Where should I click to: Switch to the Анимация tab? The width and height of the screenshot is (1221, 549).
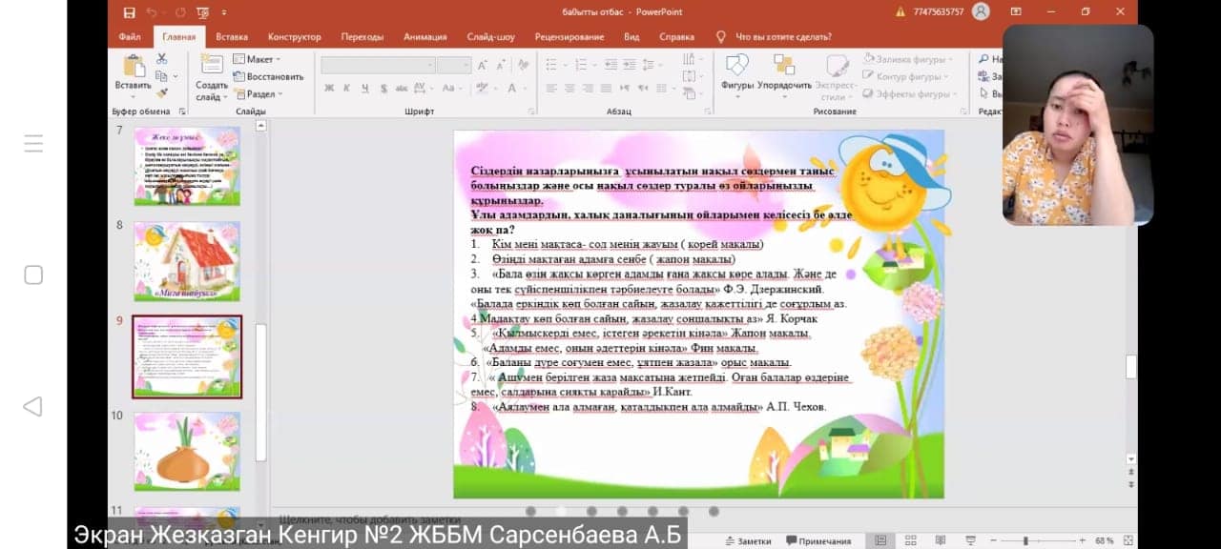coord(424,37)
